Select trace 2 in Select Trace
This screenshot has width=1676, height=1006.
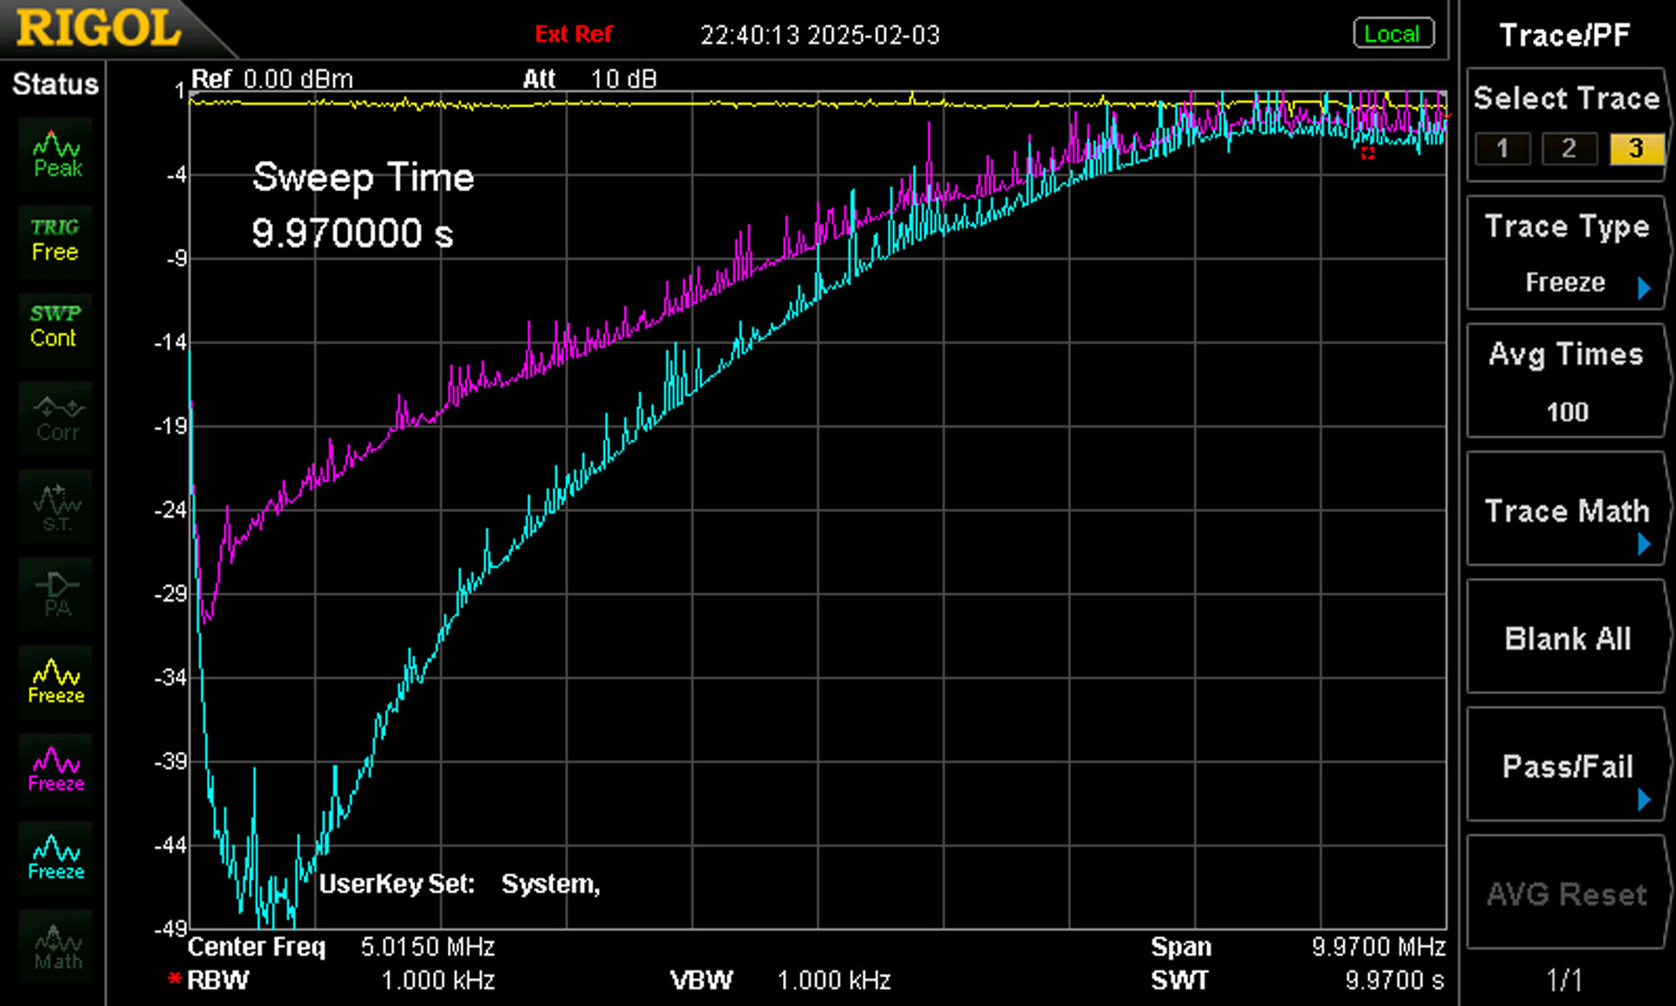(x=1569, y=148)
